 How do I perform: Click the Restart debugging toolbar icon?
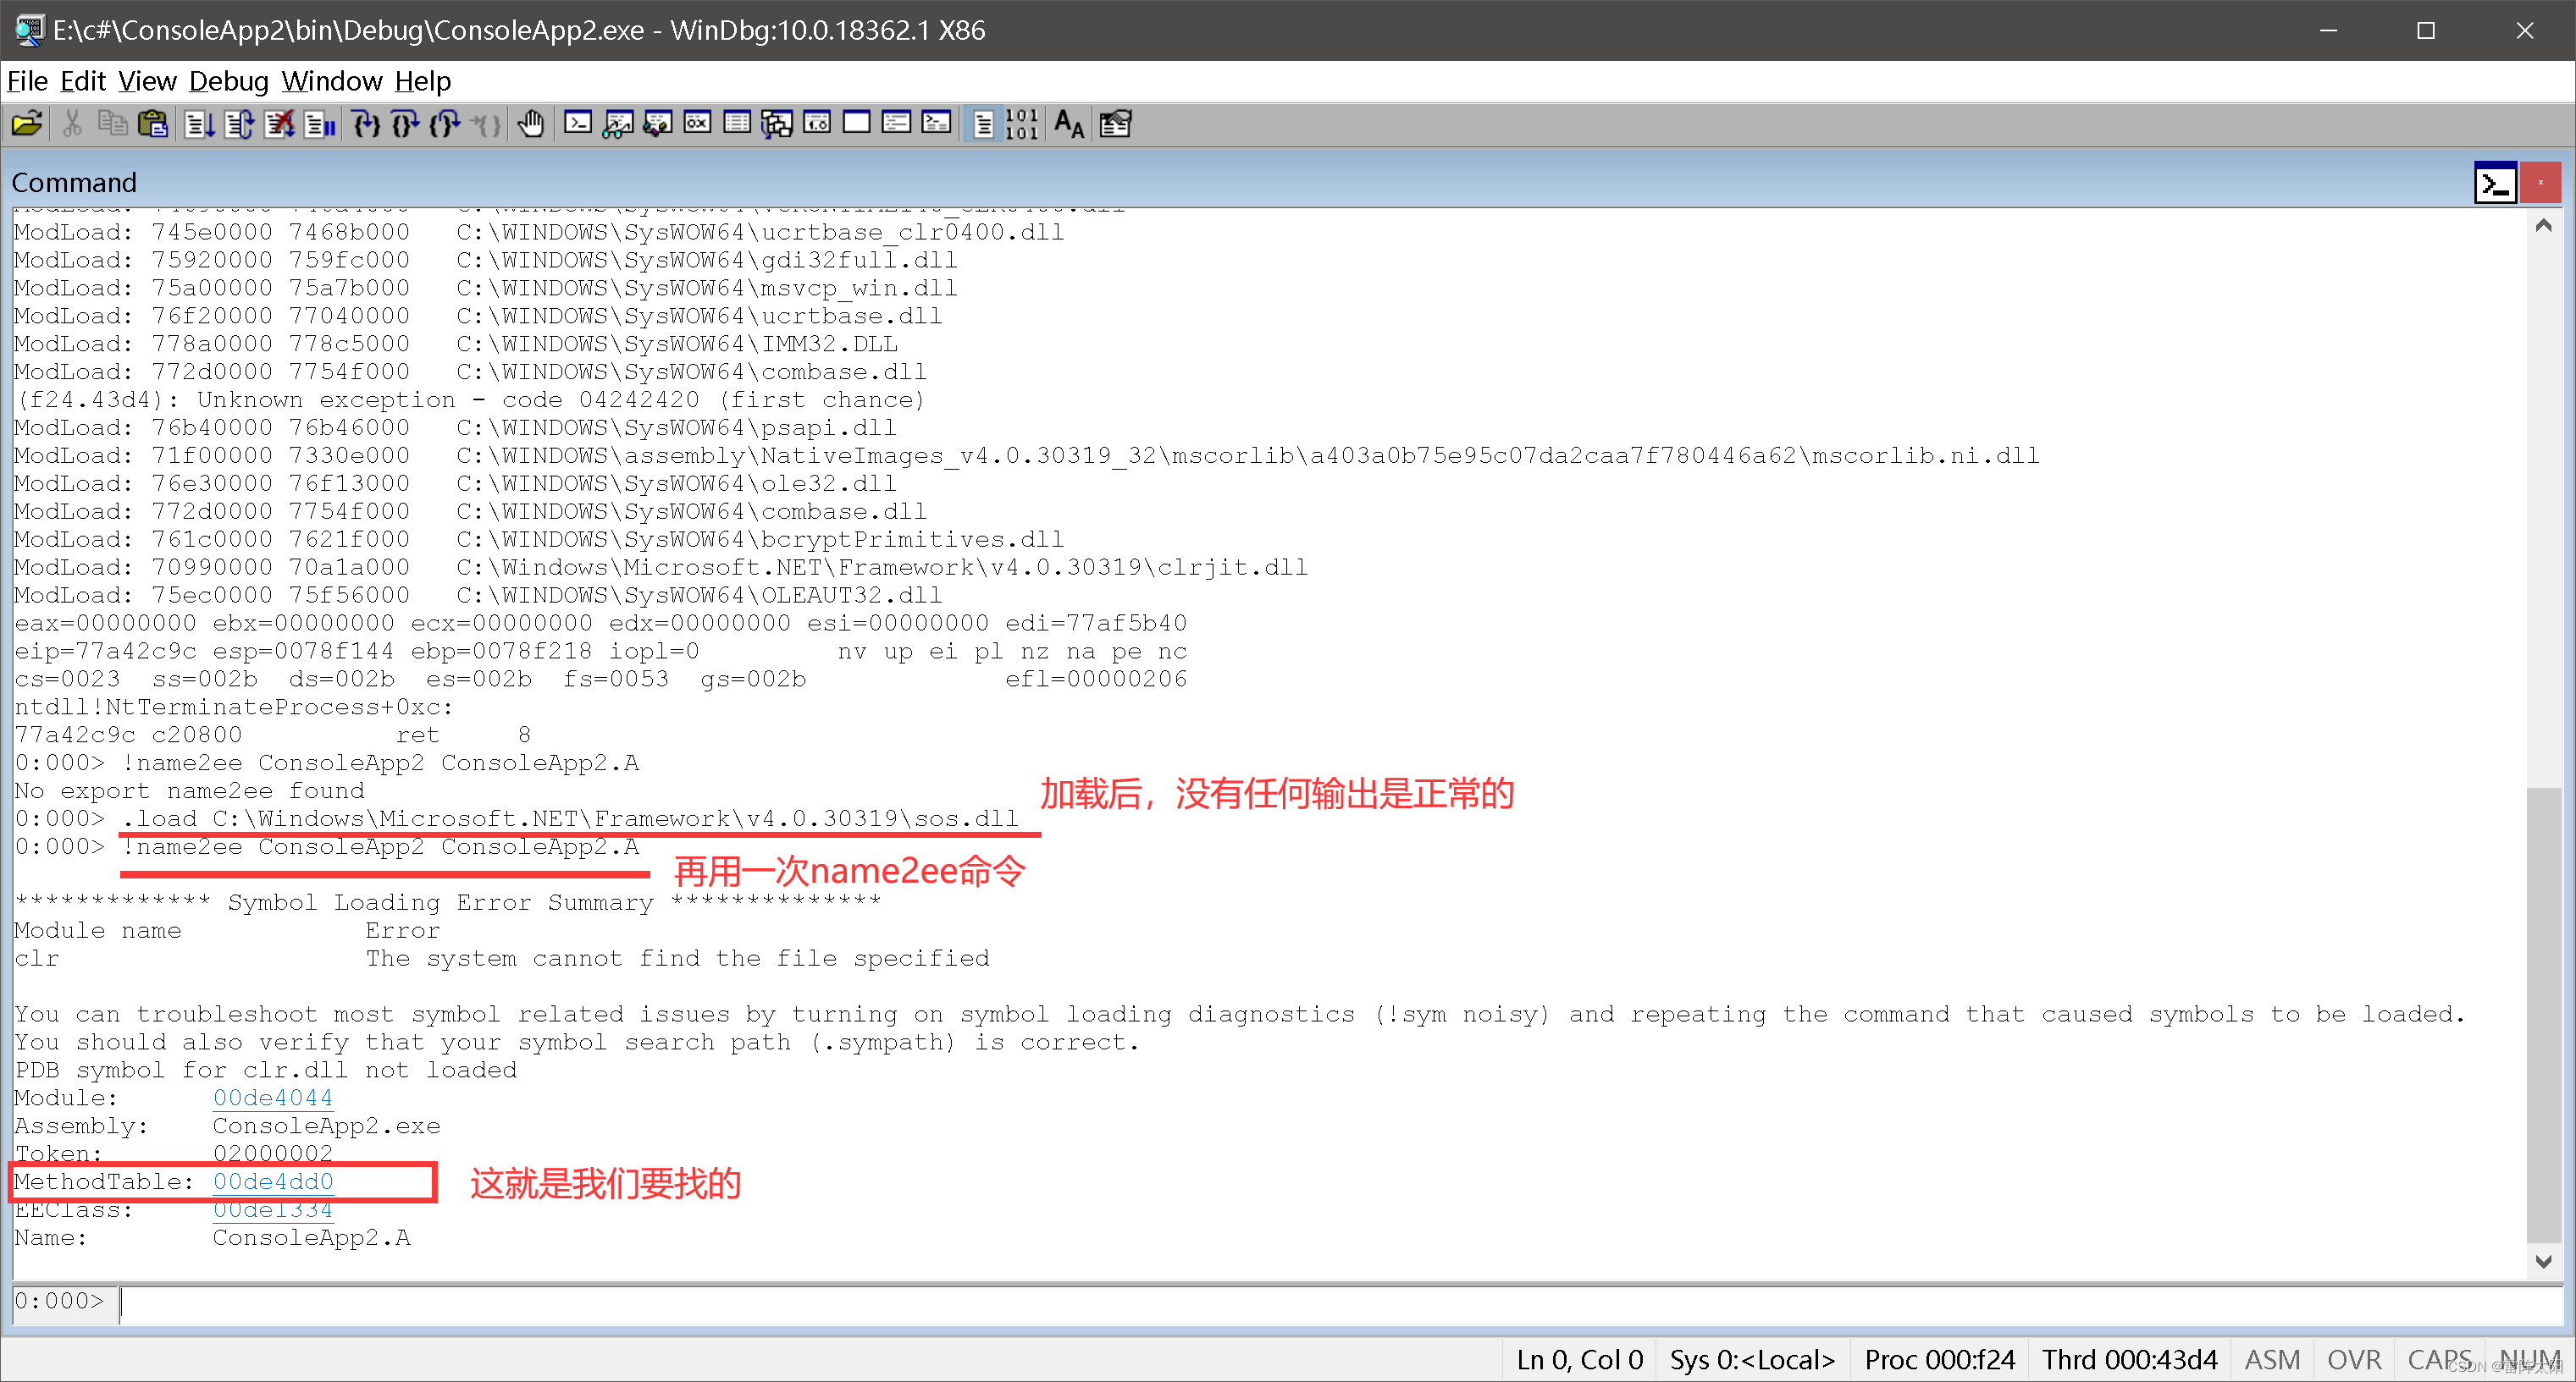pos(238,124)
